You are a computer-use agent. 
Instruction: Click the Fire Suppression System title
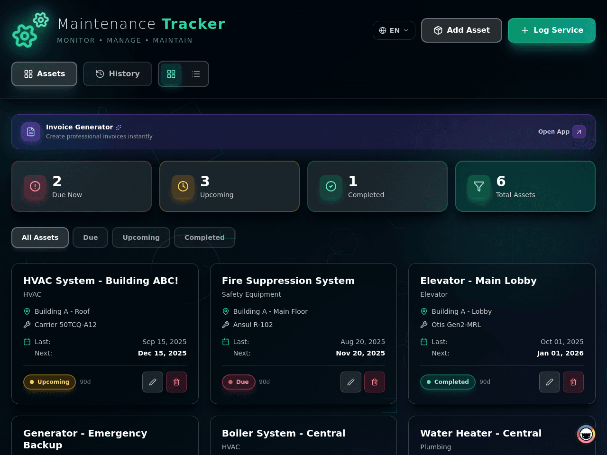click(288, 281)
